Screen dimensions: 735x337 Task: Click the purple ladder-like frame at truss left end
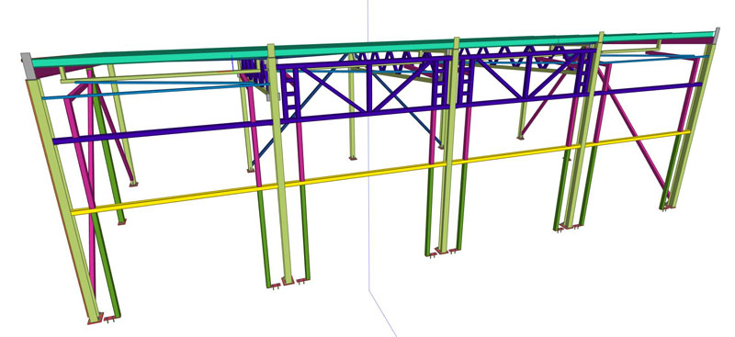[289, 94]
